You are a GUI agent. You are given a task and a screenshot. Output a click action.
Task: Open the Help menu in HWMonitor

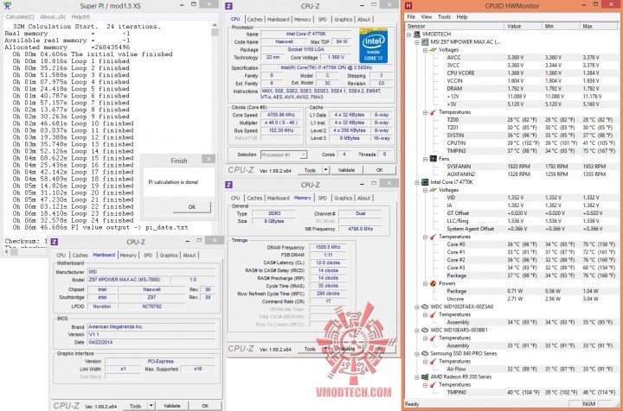462,16
